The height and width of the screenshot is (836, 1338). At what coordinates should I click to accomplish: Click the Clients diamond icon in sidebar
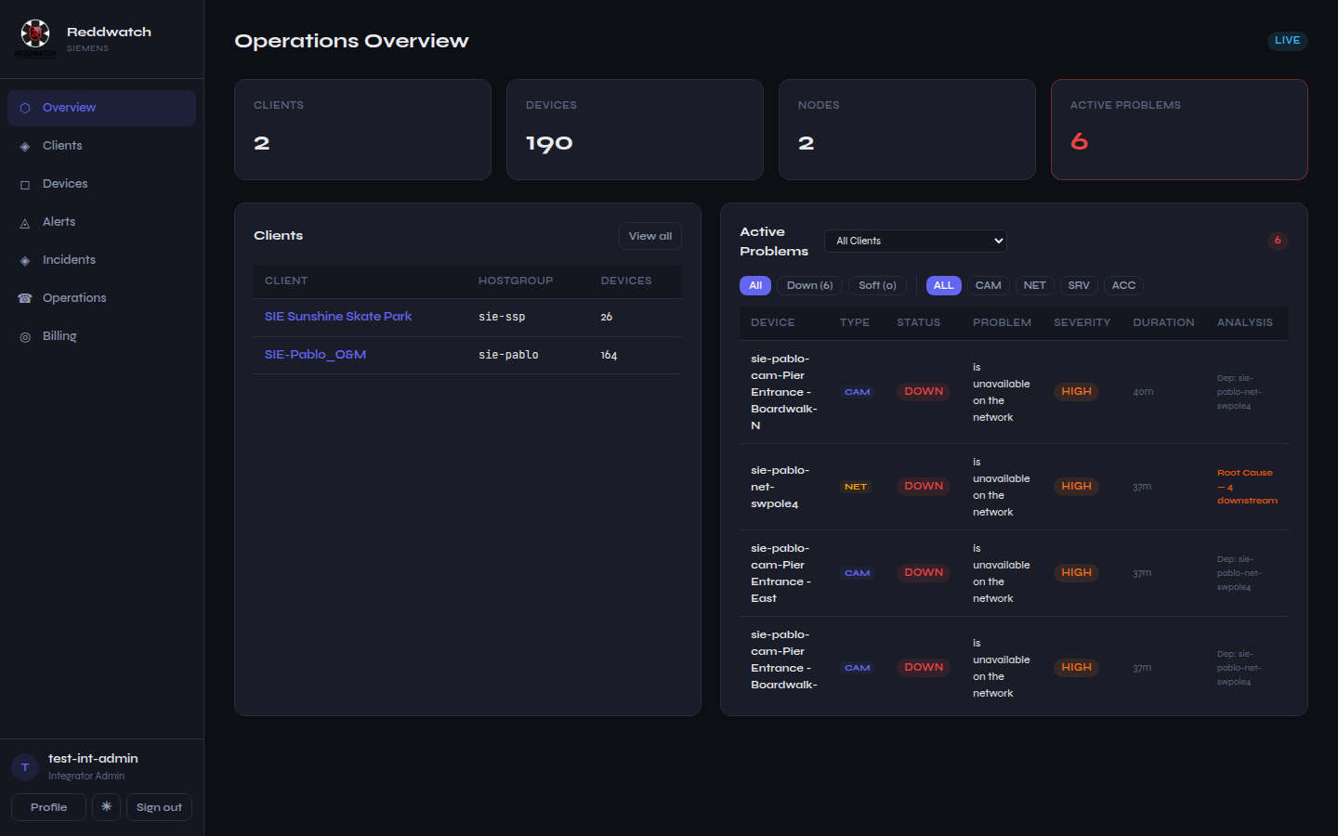pyautogui.click(x=25, y=146)
